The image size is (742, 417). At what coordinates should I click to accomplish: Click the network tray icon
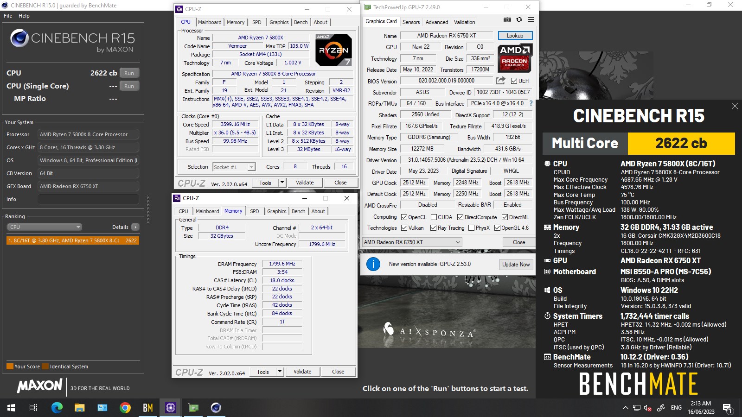tap(637, 408)
